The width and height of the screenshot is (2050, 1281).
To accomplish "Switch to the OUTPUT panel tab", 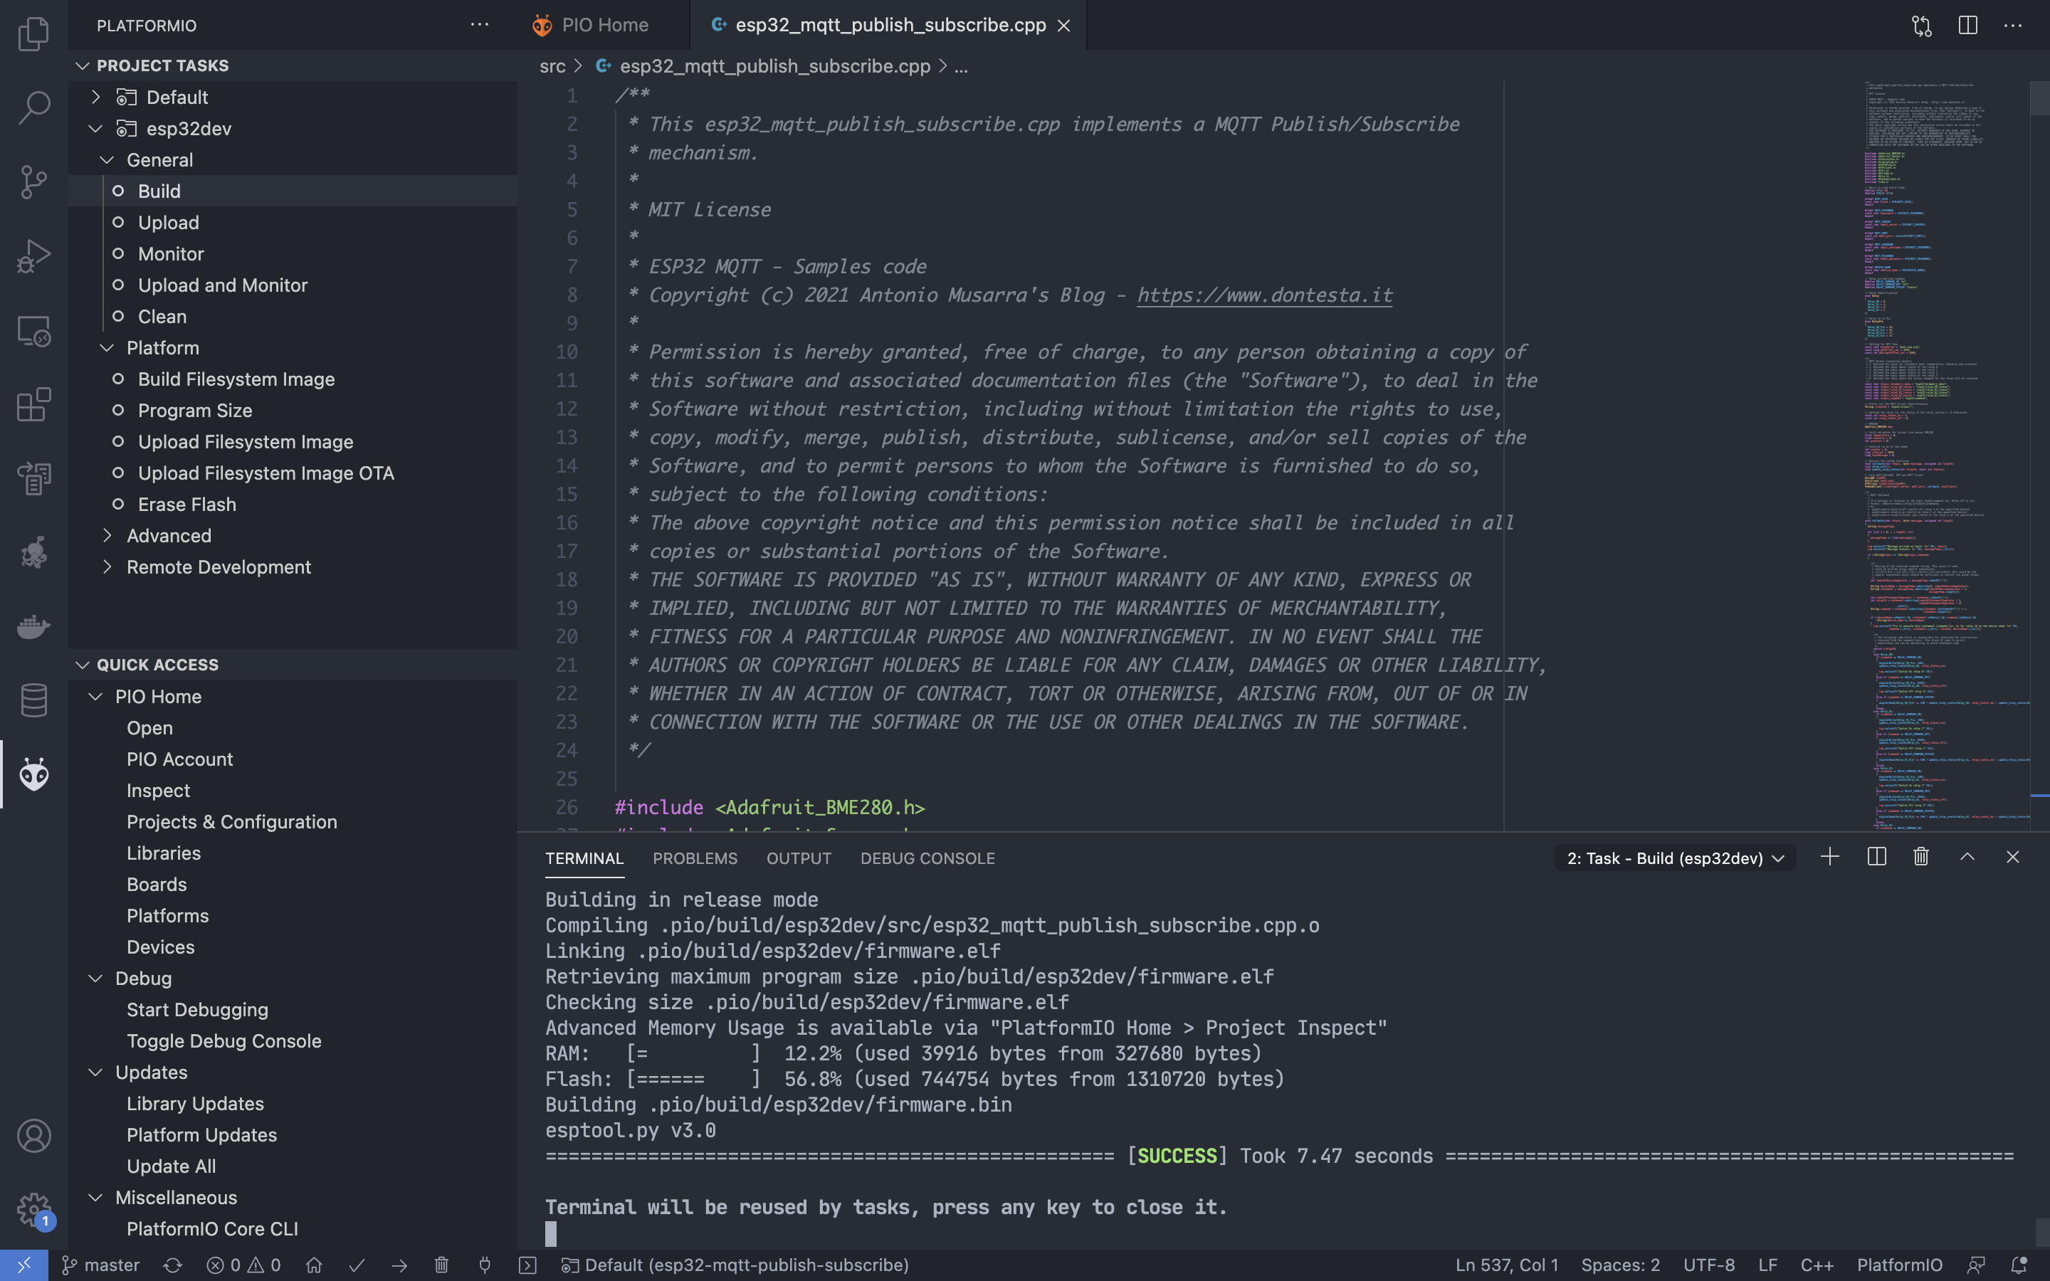I will [x=799, y=858].
